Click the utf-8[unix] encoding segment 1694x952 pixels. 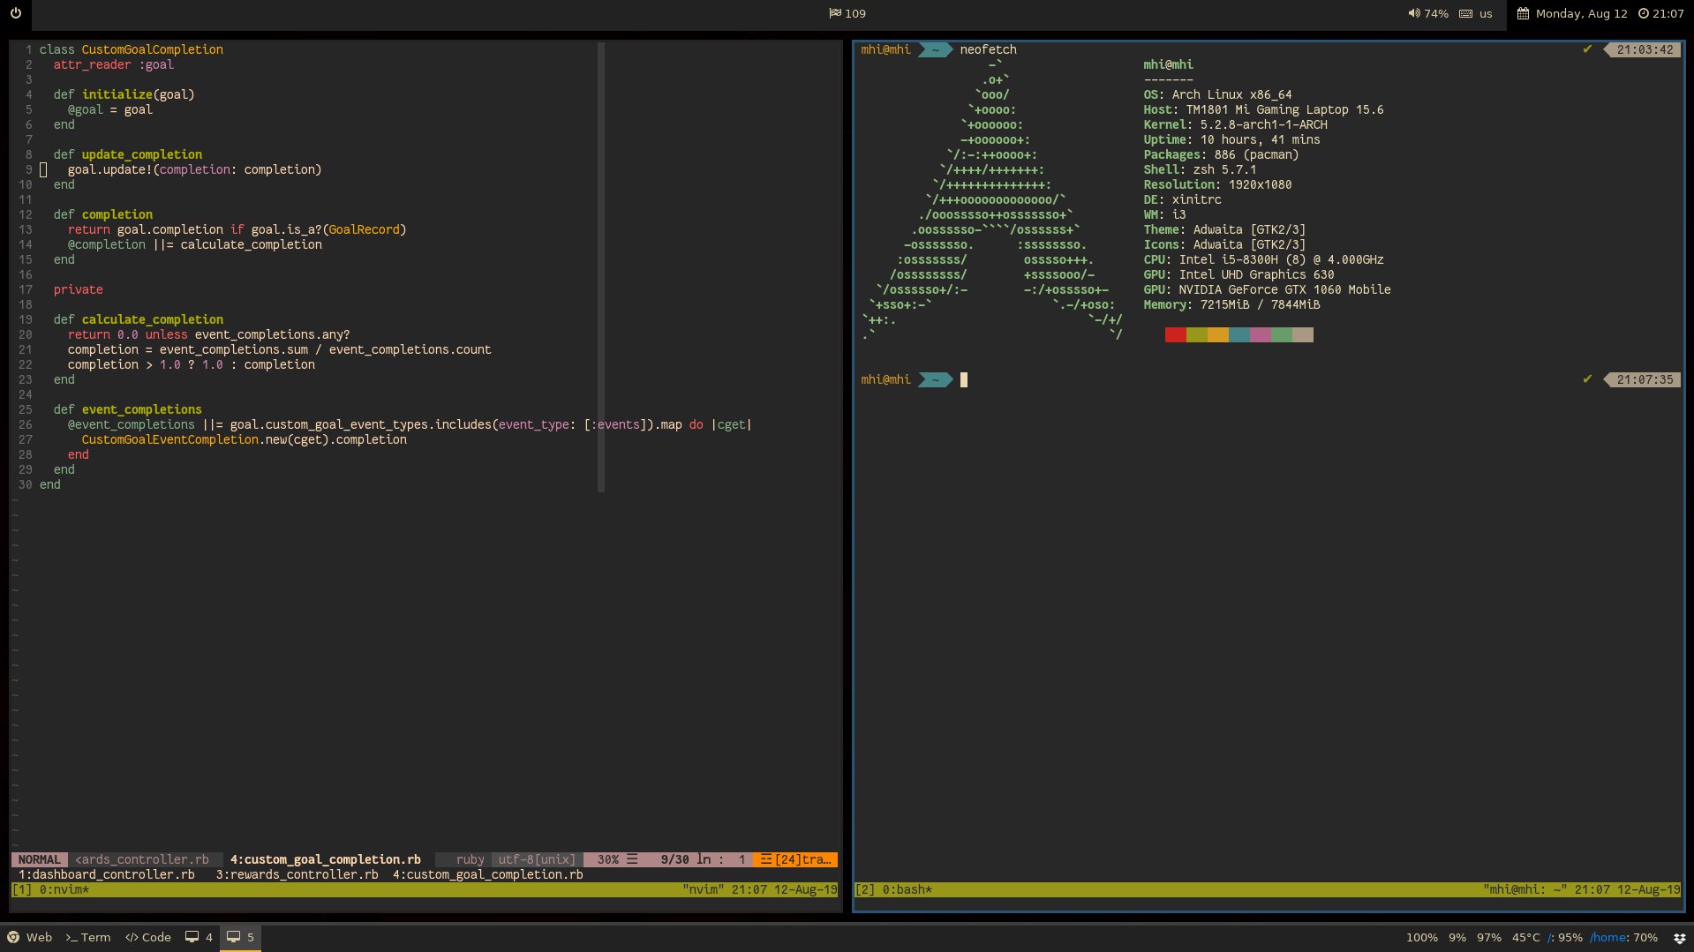[537, 859]
